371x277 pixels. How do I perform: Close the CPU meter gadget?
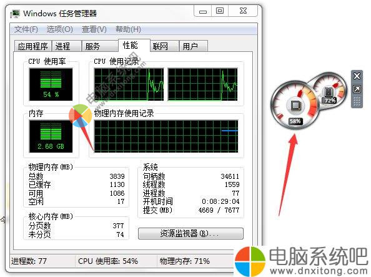(x=357, y=76)
